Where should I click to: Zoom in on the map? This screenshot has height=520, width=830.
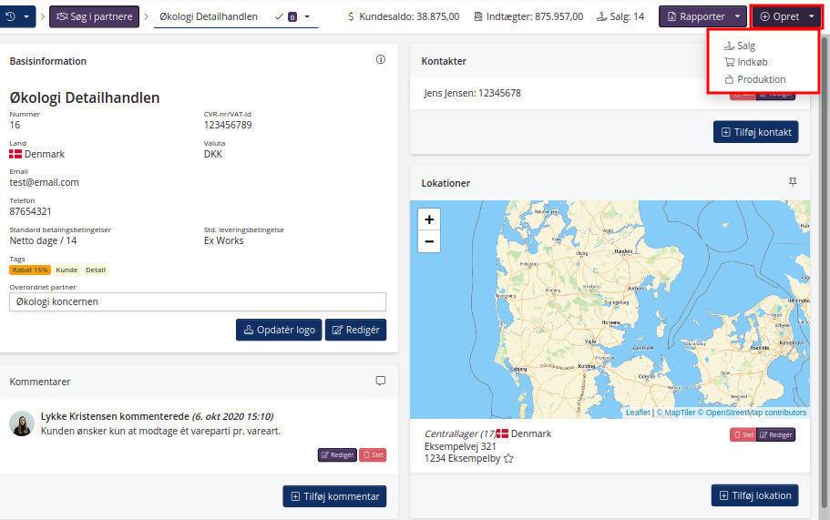pyautogui.click(x=429, y=219)
